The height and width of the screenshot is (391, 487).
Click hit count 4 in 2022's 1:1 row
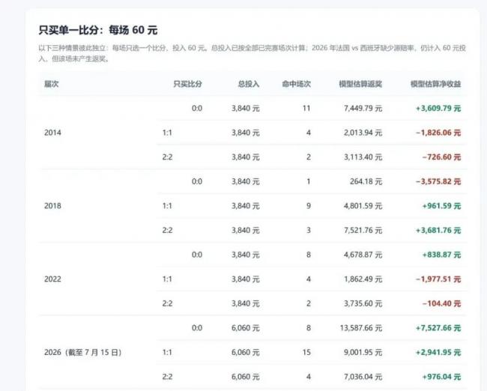[x=309, y=279]
